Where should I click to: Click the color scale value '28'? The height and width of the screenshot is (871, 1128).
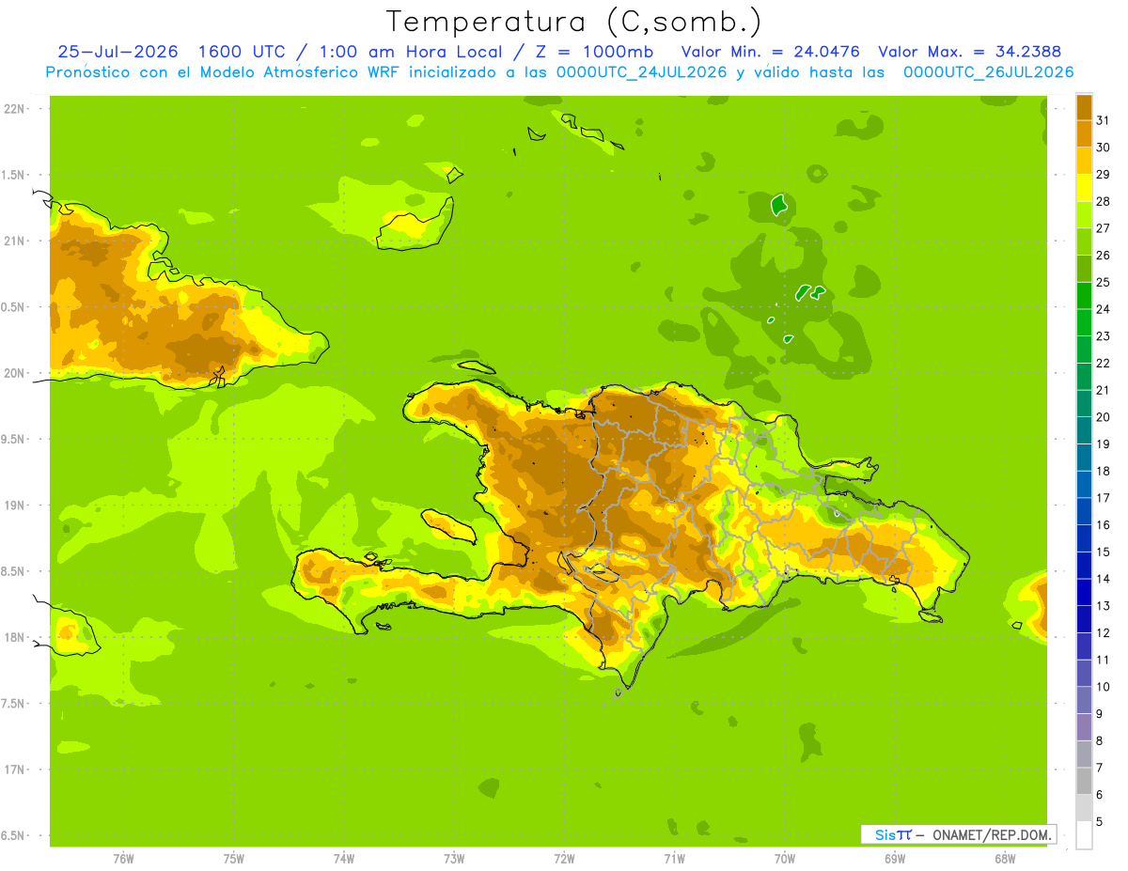point(1103,201)
